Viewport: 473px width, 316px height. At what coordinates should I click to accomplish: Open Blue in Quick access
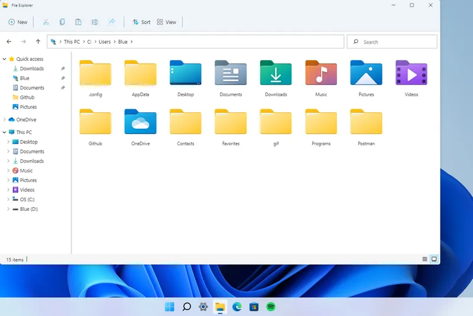click(21, 79)
